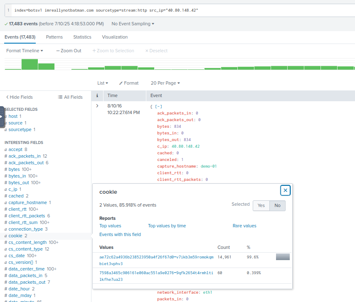Open the data_packets_in field details
This screenshot has height=302, width=355.
(x=25, y=275)
